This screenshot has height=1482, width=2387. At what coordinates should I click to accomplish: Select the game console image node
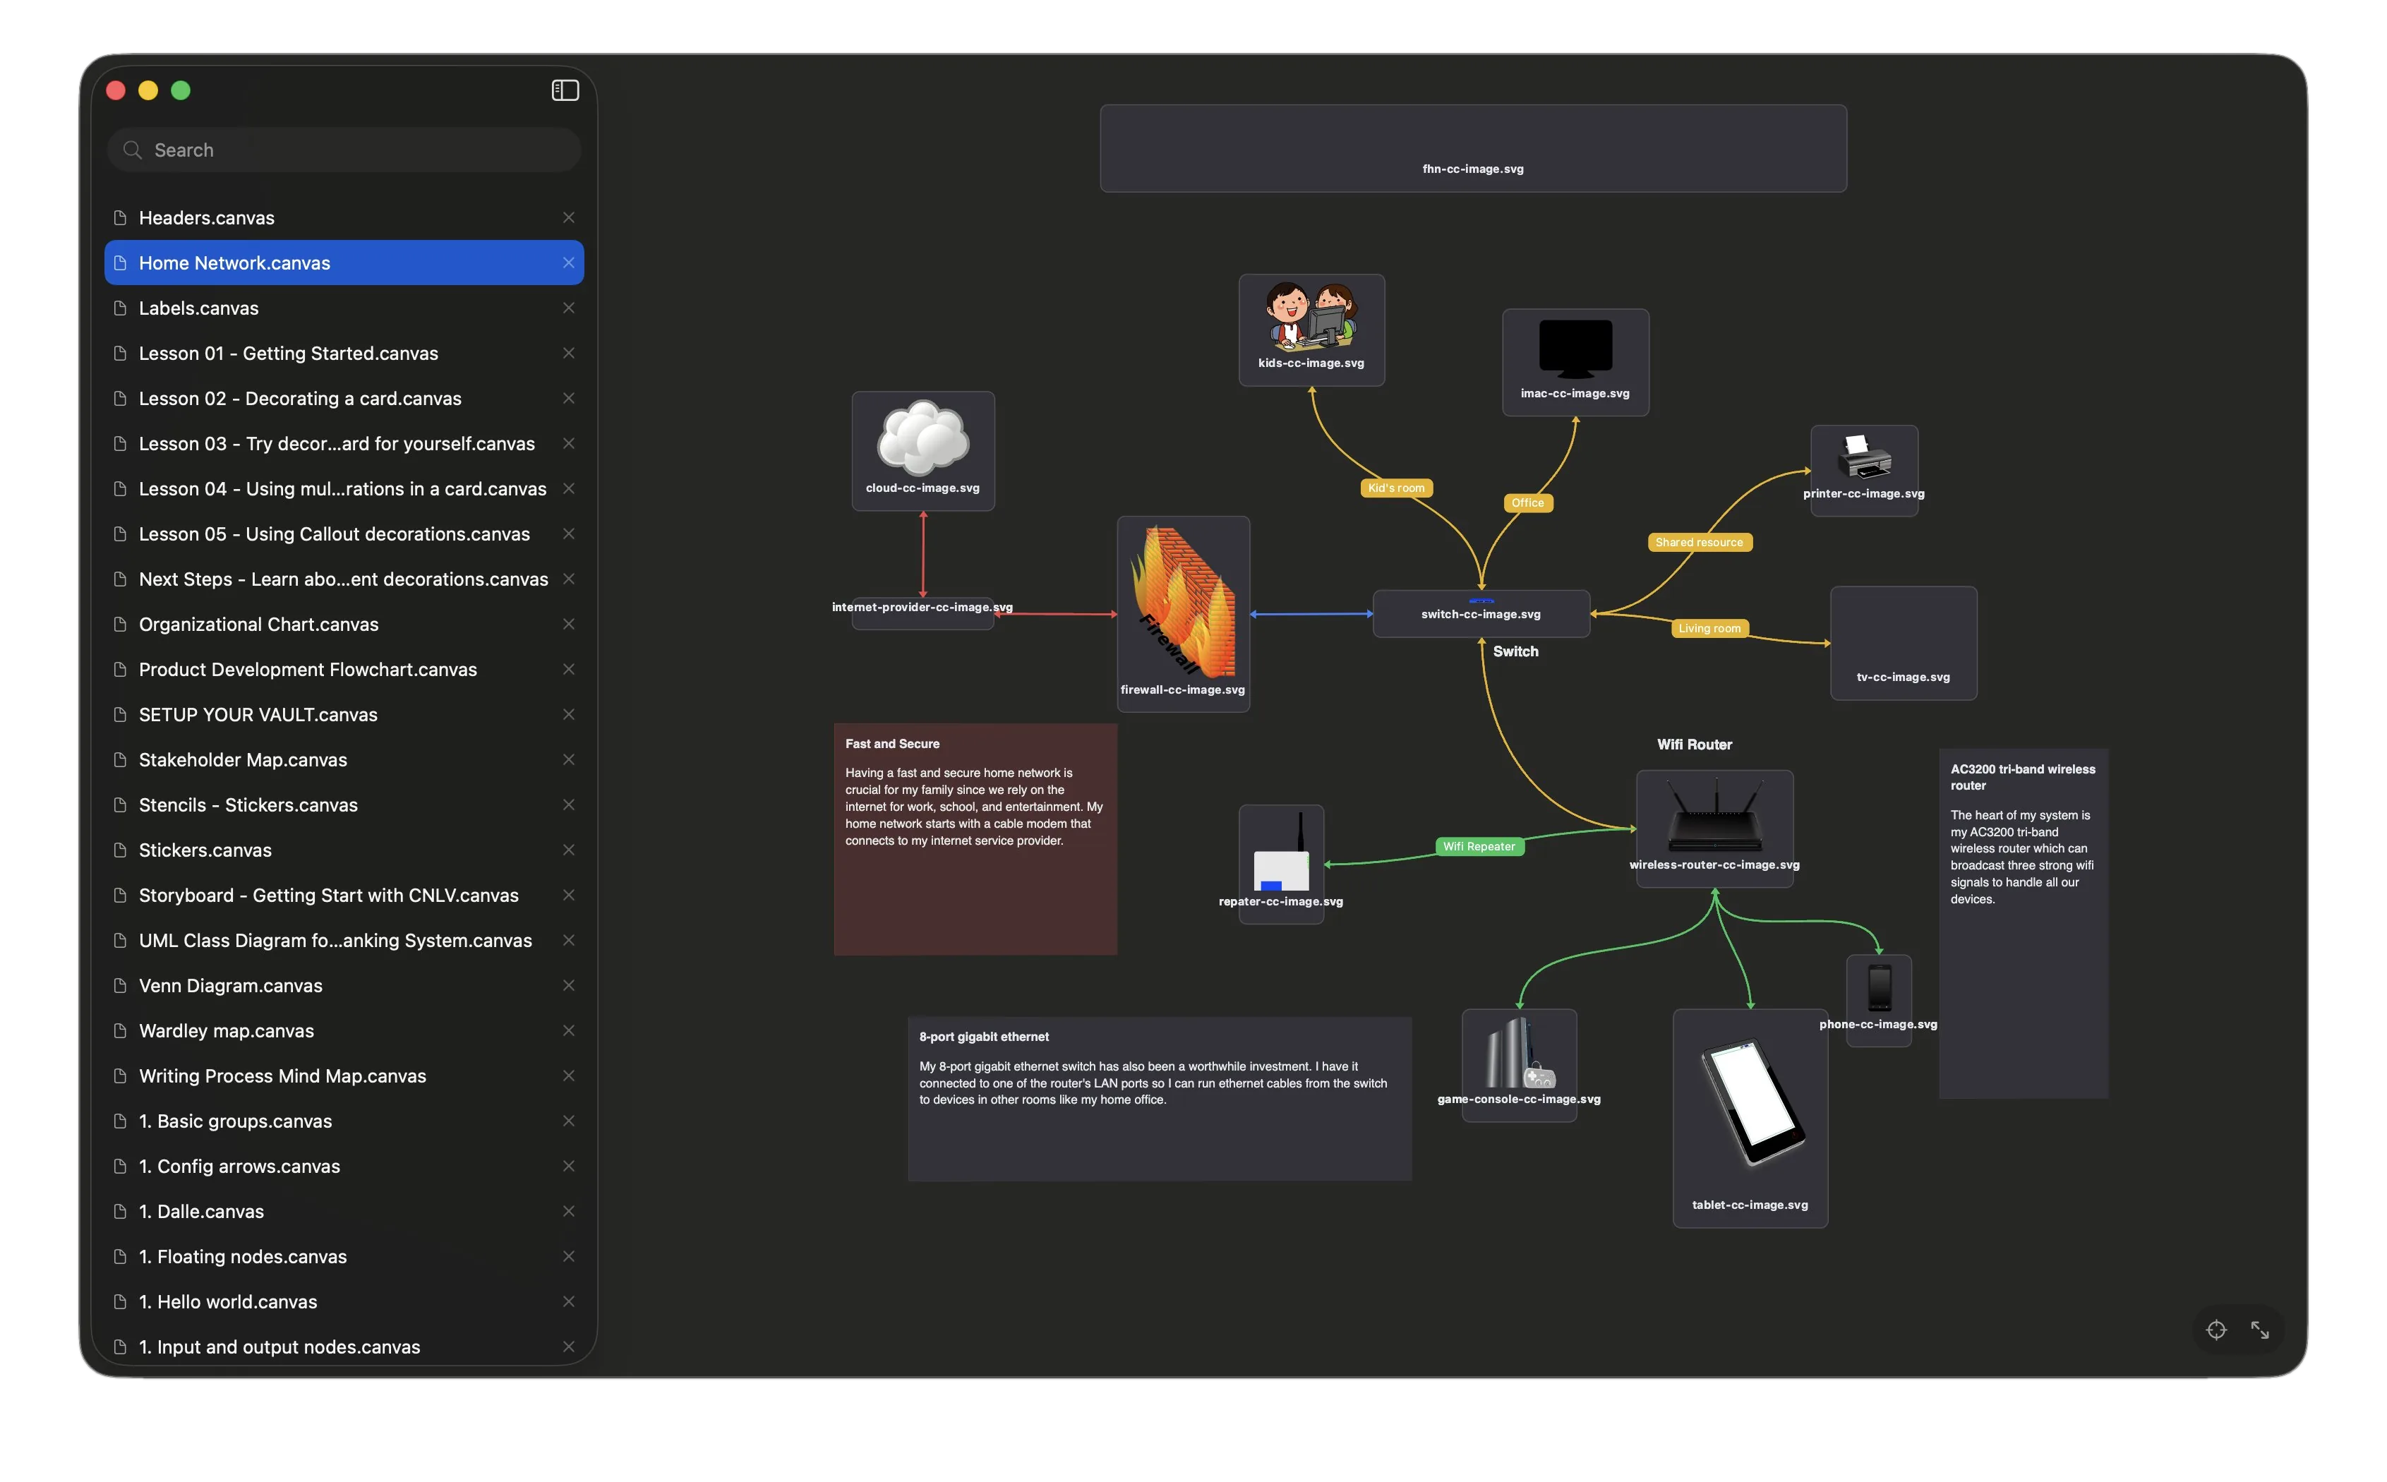tap(1520, 1064)
